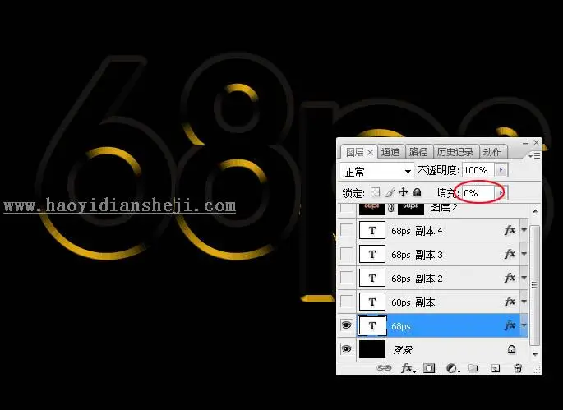Screen dimensions: 563x410
Task: Click the T thumbnail of 68ps 副本 2
Action: [x=372, y=278]
